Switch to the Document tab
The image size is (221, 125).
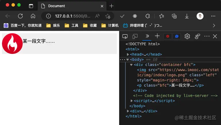pyautogui.click(x=72, y=6)
